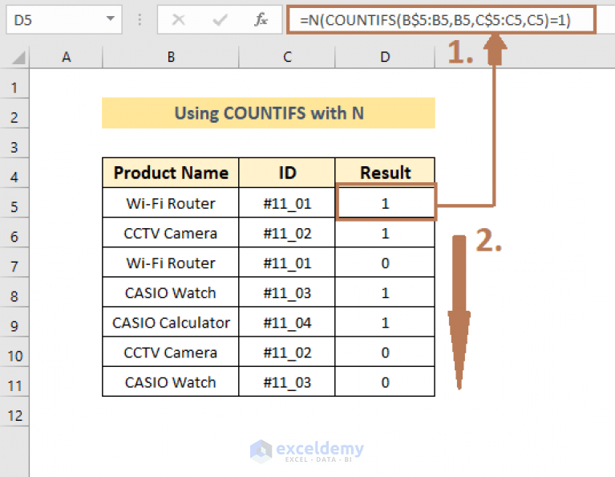Select '#11_04' ID cell
This screenshot has width=615, height=477.
tap(287, 322)
